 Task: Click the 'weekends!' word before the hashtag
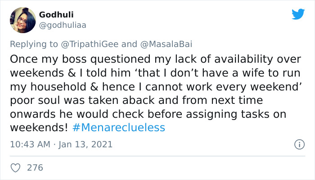pyautogui.click(x=39, y=128)
